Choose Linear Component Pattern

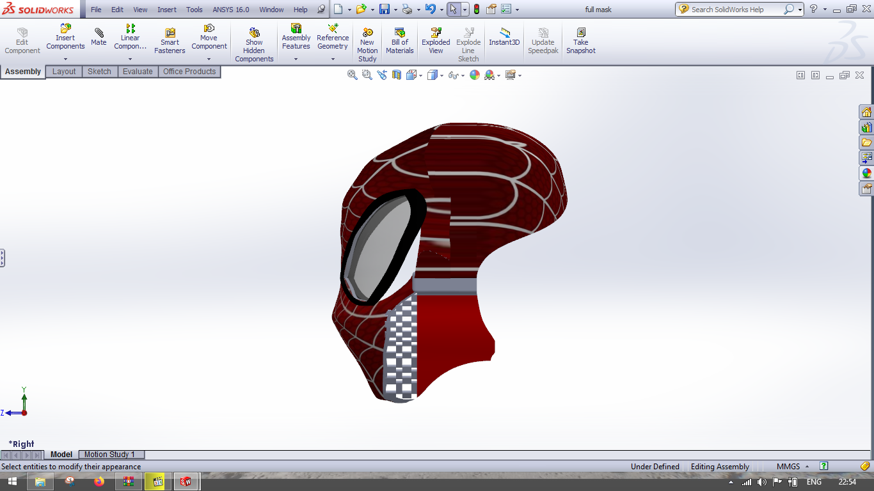point(130,37)
